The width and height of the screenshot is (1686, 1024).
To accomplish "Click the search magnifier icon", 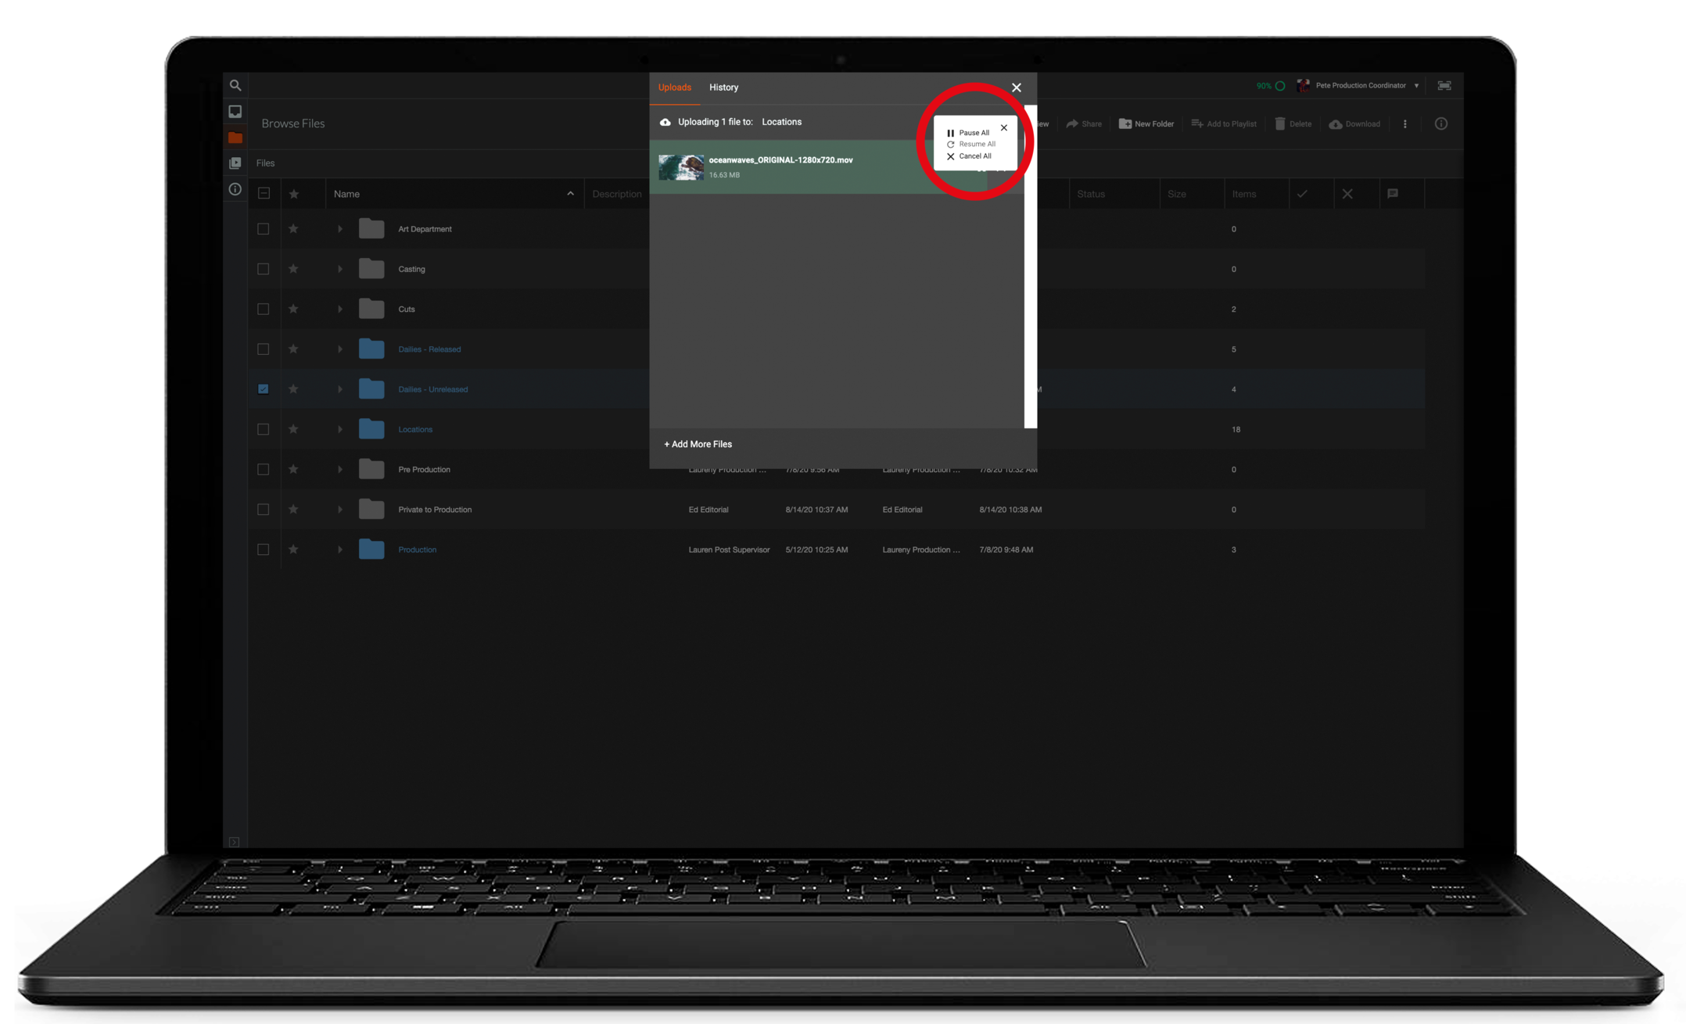I will tap(235, 85).
